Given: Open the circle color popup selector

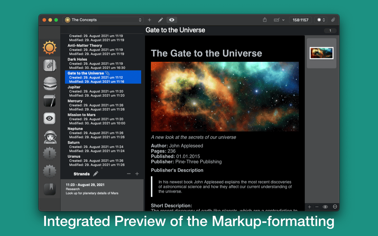Looking at the screenshot, I should pyautogui.click(x=321, y=20).
